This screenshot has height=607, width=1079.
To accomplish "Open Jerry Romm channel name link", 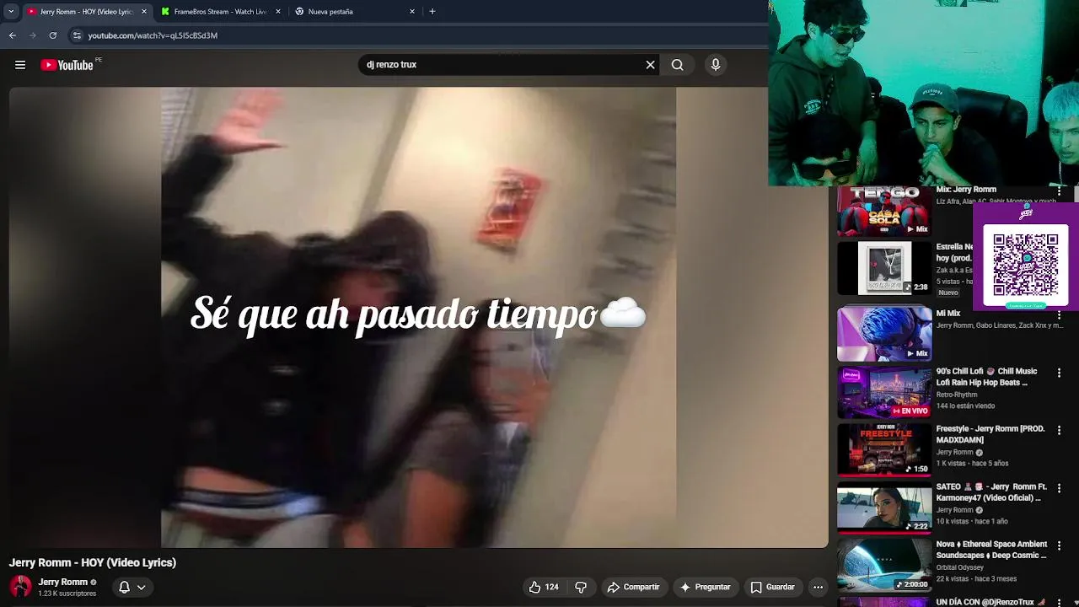I will (x=63, y=582).
